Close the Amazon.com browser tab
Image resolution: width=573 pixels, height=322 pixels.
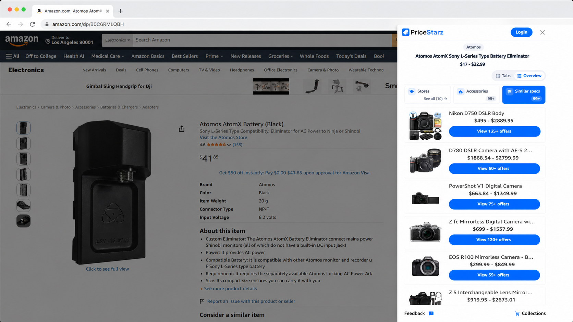(x=108, y=11)
